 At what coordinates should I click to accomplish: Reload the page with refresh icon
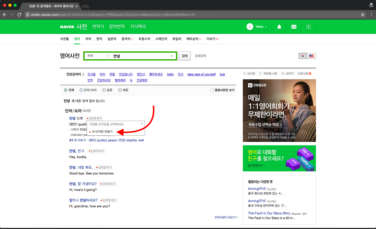click(x=19, y=15)
